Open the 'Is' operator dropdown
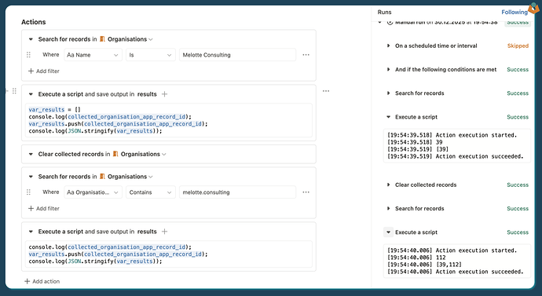This screenshot has height=296, width=542. coord(150,55)
